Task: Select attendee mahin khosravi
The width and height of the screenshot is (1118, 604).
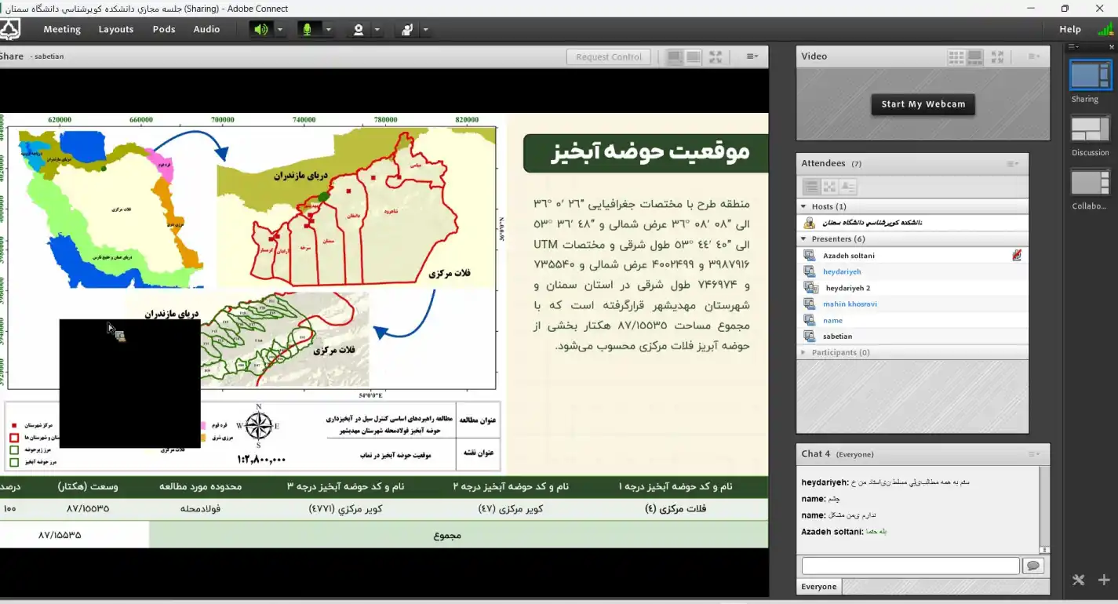Action: tap(912, 304)
